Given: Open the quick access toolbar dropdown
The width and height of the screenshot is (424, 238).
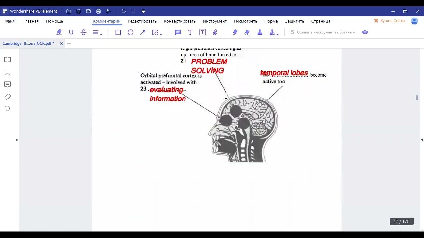Looking at the screenshot, I should point(143,11).
